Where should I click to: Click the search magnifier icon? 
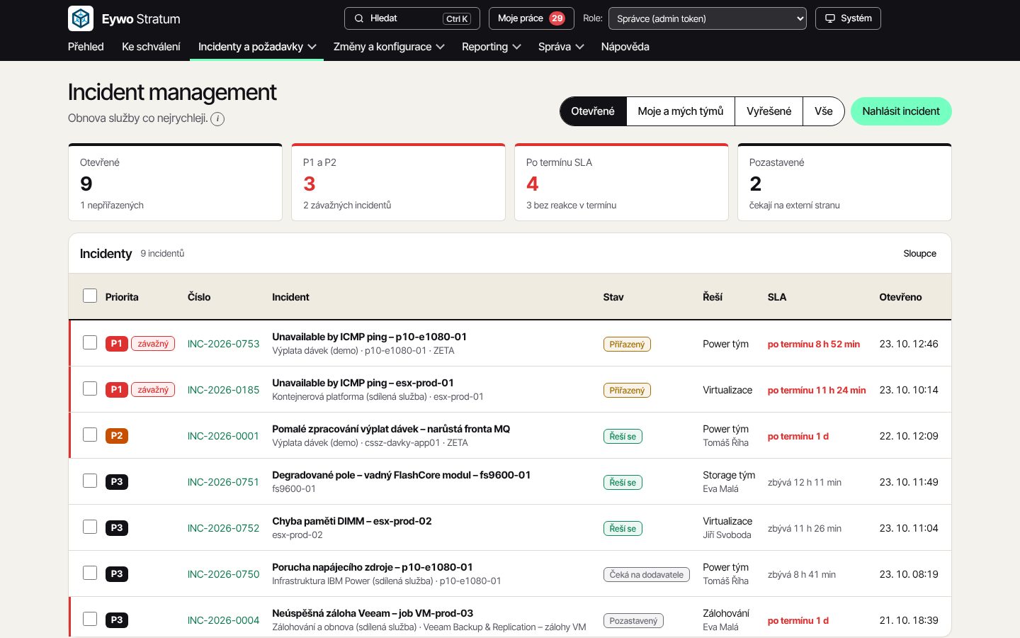click(x=359, y=18)
